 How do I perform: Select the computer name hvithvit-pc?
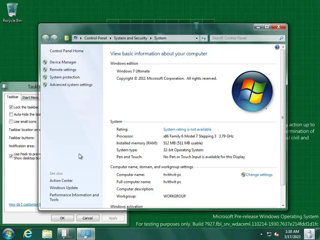pos(172,175)
